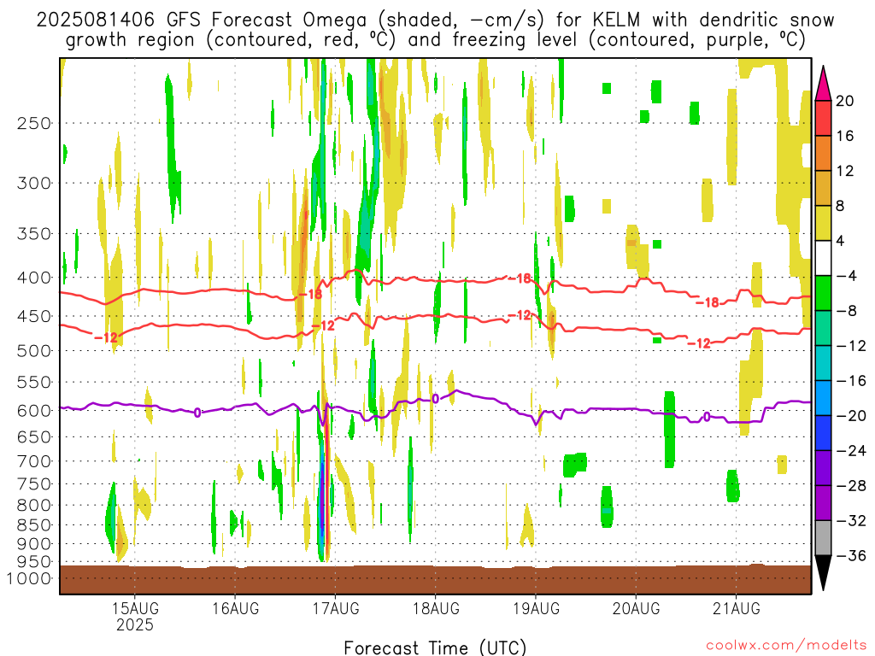Click the orange 12 to 16 colorbar segment
This screenshot has width=875, height=656.
[x=823, y=154]
